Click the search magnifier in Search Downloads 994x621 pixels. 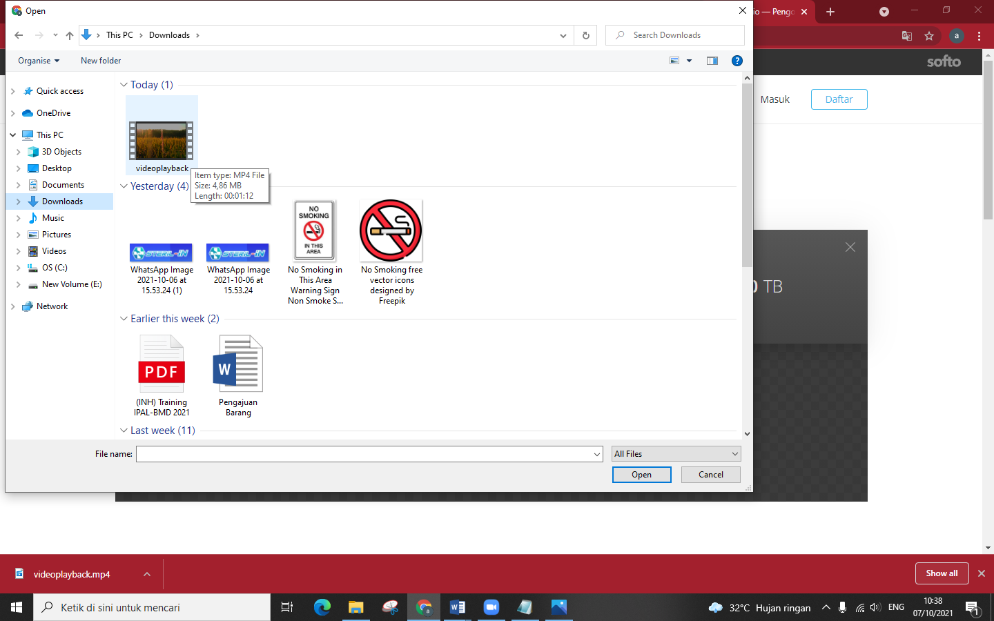coord(619,34)
